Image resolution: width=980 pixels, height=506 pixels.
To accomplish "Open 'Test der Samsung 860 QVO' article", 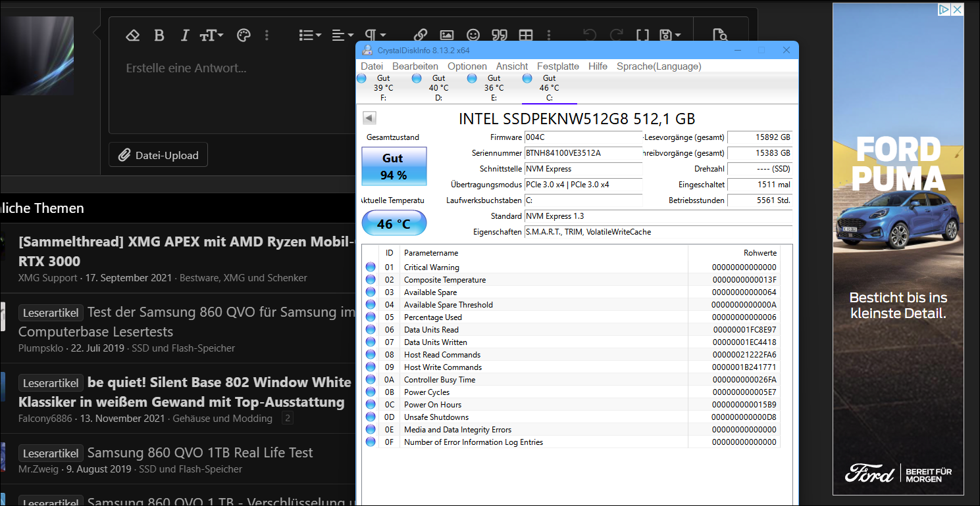I will [187, 321].
